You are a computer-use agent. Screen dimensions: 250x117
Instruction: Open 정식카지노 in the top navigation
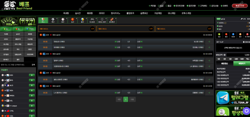[x=116, y=13]
